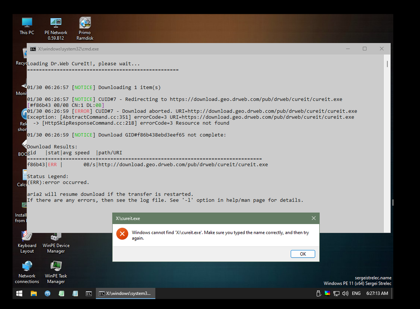
Task: Open File Explorer from the taskbar
Action: [x=33, y=294]
